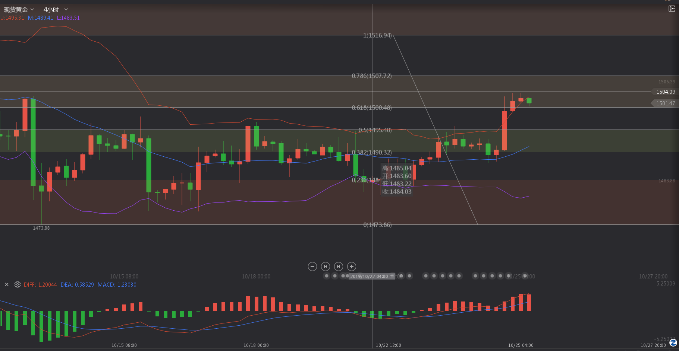The width and height of the screenshot is (679, 351).
Task: Jump to previous bar with skip-back button
Action: (x=326, y=267)
